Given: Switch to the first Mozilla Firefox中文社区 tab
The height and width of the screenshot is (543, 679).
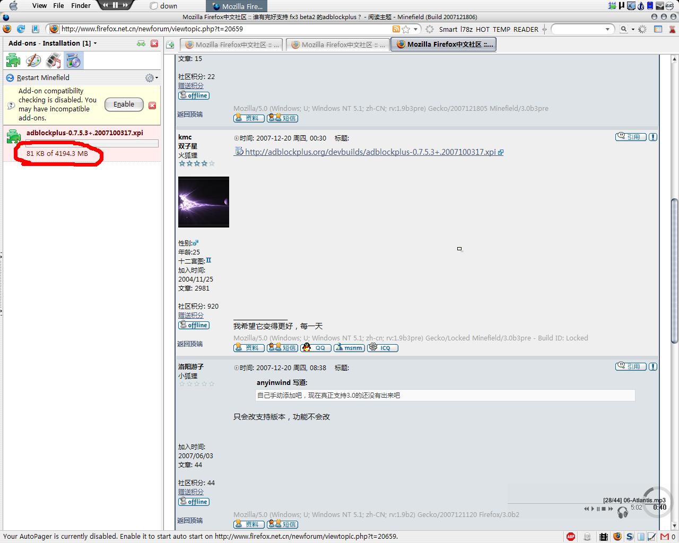Looking at the screenshot, I should tap(231, 45).
